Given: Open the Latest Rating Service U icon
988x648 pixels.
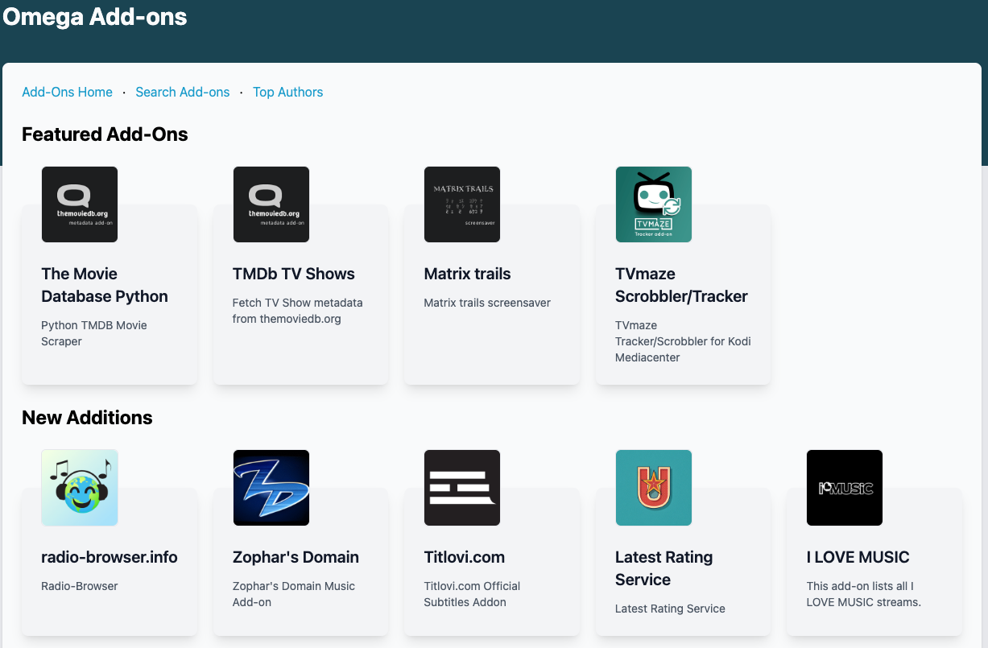Looking at the screenshot, I should [654, 488].
